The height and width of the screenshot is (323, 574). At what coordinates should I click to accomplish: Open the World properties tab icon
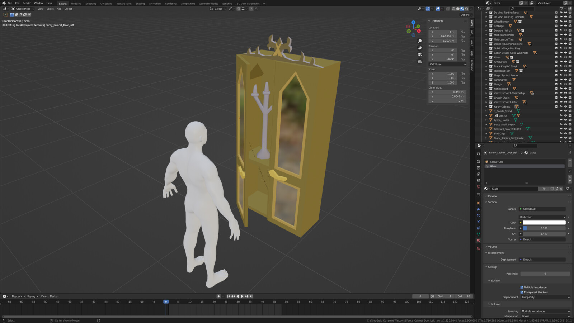tap(478, 187)
